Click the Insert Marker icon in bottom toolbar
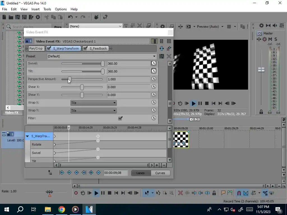This screenshot has width=287, height=215. pyautogui.click(x=223, y=193)
